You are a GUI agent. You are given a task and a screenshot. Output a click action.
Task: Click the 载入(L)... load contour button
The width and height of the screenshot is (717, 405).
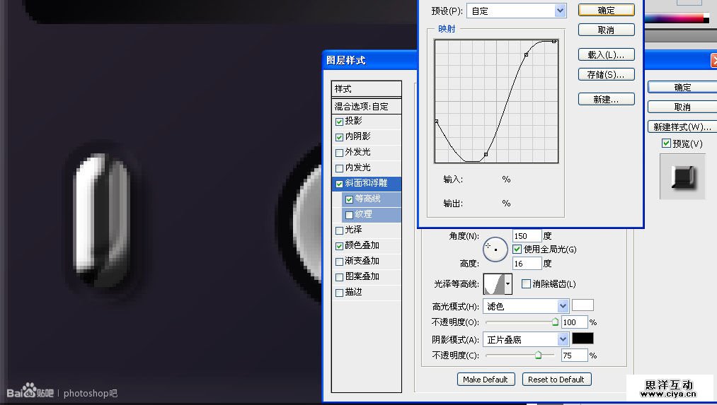click(x=606, y=55)
